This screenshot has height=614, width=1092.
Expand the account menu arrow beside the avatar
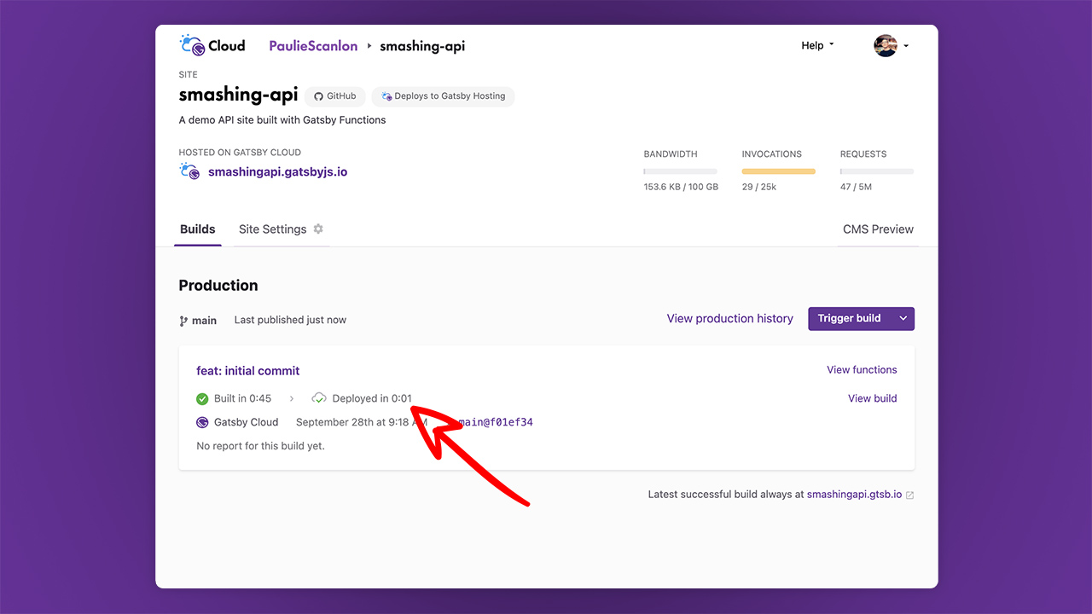pos(906,46)
